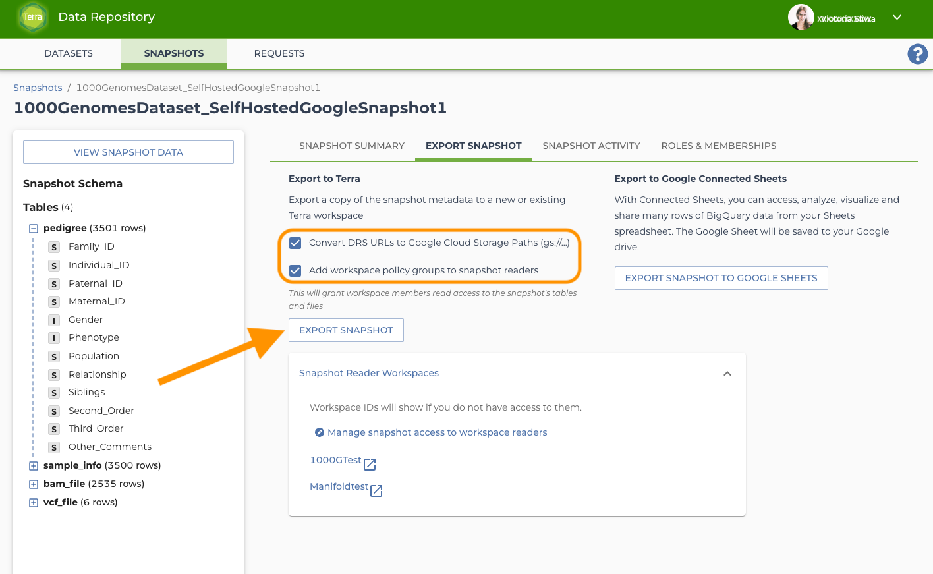Uncheck Add workspace policy groups to snapshot readers
Image resolution: width=933 pixels, height=574 pixels.
(x=295, y=271)
